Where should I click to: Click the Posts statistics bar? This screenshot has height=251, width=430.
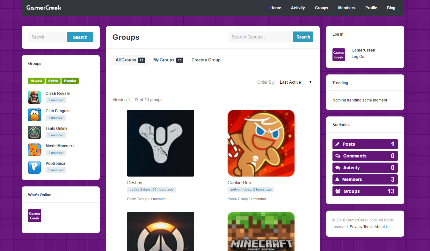pyautogui.click(x=365, y=144)
